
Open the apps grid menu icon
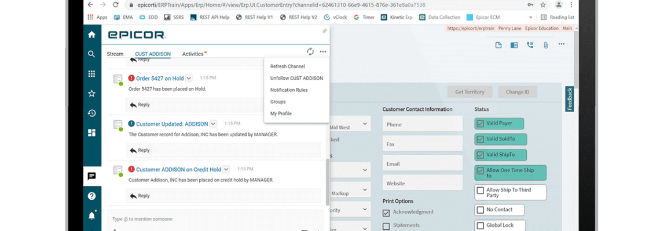click(x=91, y=74)
